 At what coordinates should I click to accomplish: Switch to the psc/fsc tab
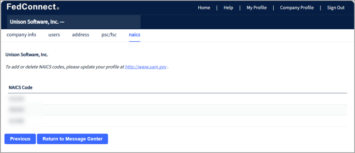(109, 35)
